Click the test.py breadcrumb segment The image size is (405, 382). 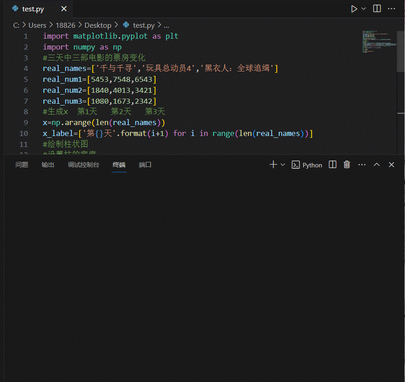tap(144, 25)
